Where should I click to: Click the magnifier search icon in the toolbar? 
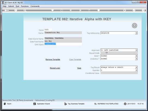pos(25,10)
